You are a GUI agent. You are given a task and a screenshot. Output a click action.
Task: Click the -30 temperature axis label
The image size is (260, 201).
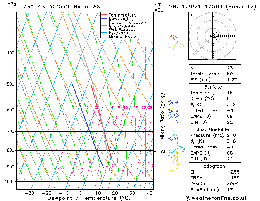tap(29, 193)
